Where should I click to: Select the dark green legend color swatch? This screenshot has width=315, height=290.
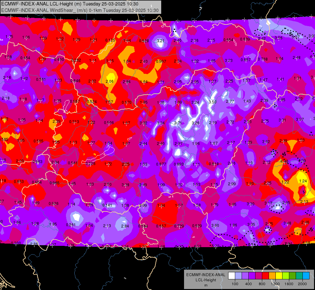[x=292, y=276]
